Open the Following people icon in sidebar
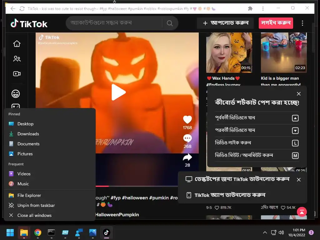The width and height of the screenshot is (320, 240). click(x=17, y=59)
